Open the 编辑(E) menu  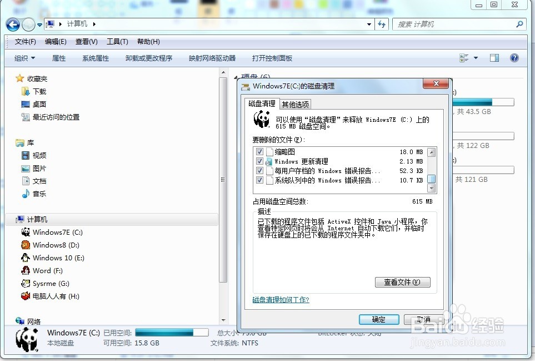point(56,42)
